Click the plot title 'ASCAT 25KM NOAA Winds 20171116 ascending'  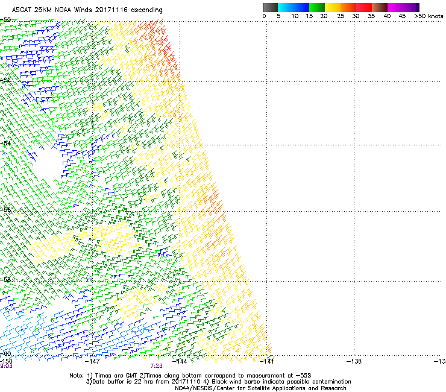(x=87, y=10)
